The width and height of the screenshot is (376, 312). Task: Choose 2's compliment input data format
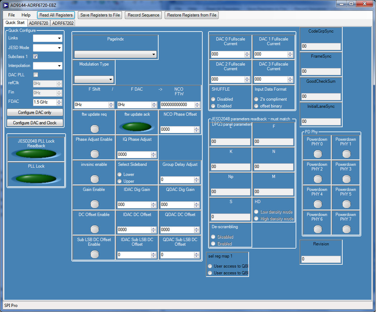coord(256,99)
